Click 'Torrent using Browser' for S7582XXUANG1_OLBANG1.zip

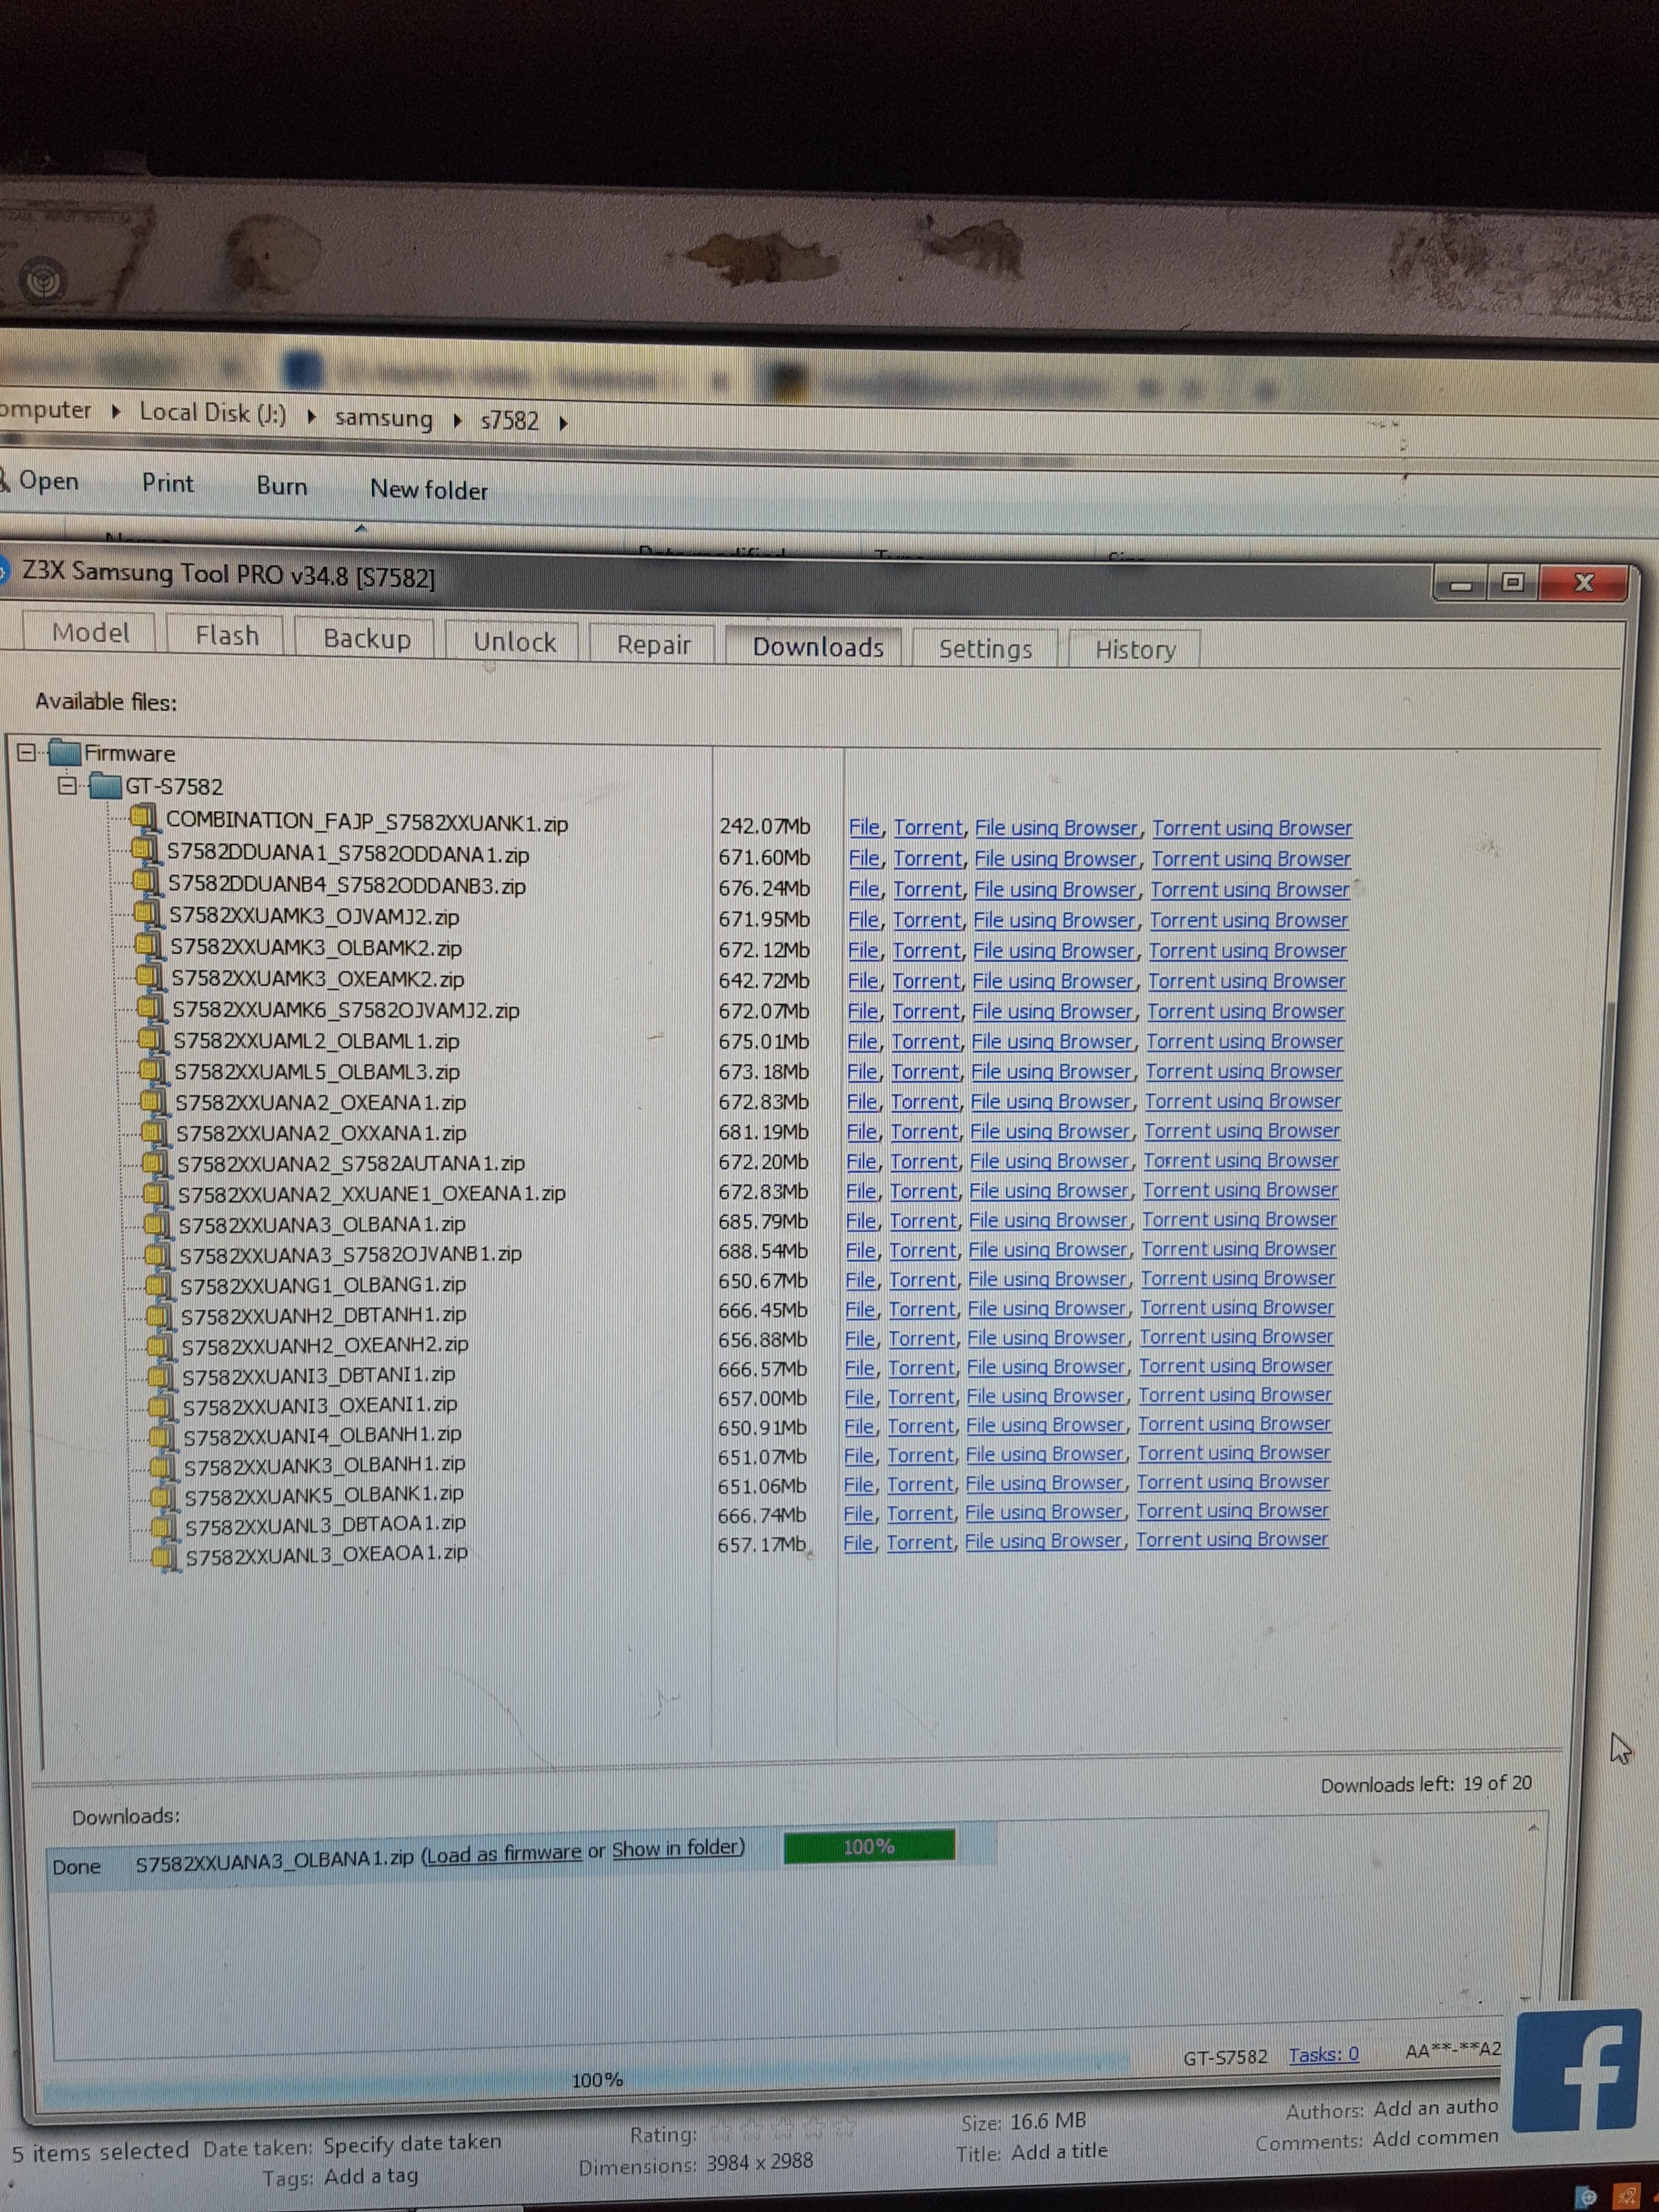[1237, 1278]
